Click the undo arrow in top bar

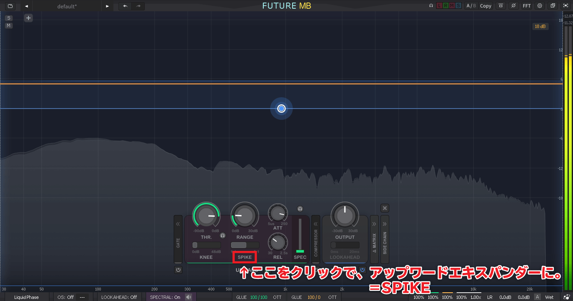click(x=125, y=6)
